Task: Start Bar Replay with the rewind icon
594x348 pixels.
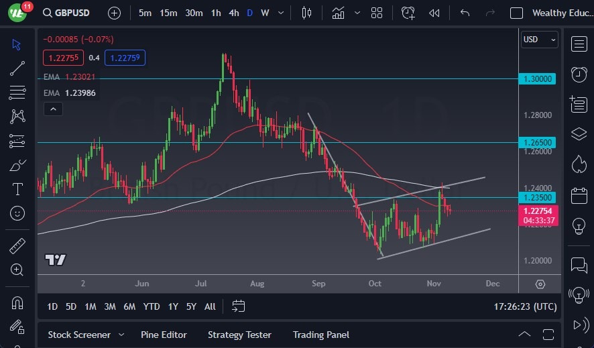Action: pyautogui.click(x=434, y=13)
